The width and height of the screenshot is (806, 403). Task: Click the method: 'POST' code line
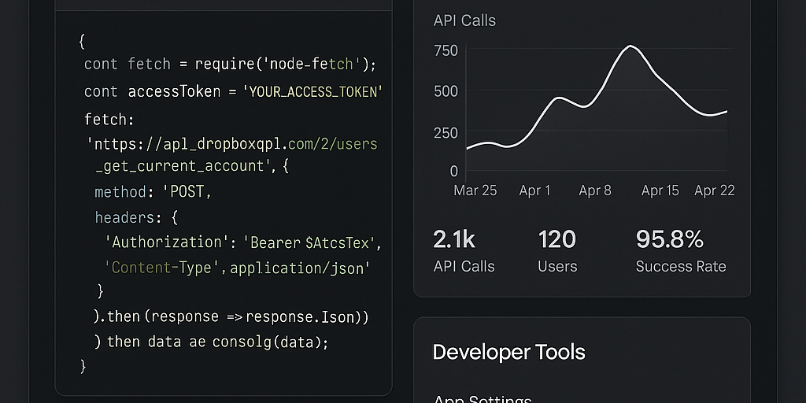click(x=153, y=192)
